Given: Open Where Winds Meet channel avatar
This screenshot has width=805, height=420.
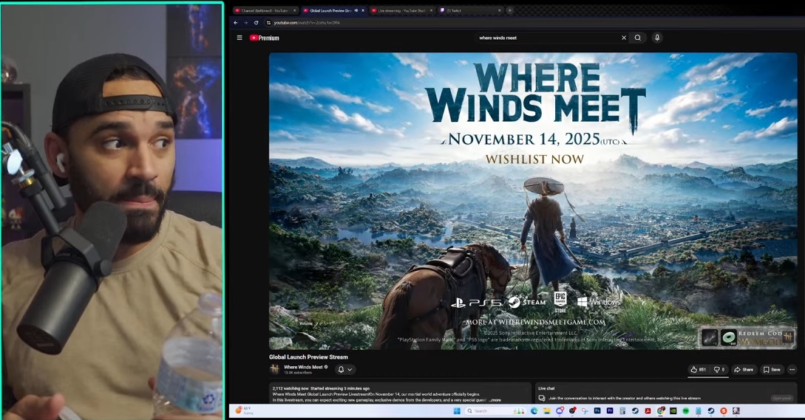Looking at the screenshot, I should 275,369.
